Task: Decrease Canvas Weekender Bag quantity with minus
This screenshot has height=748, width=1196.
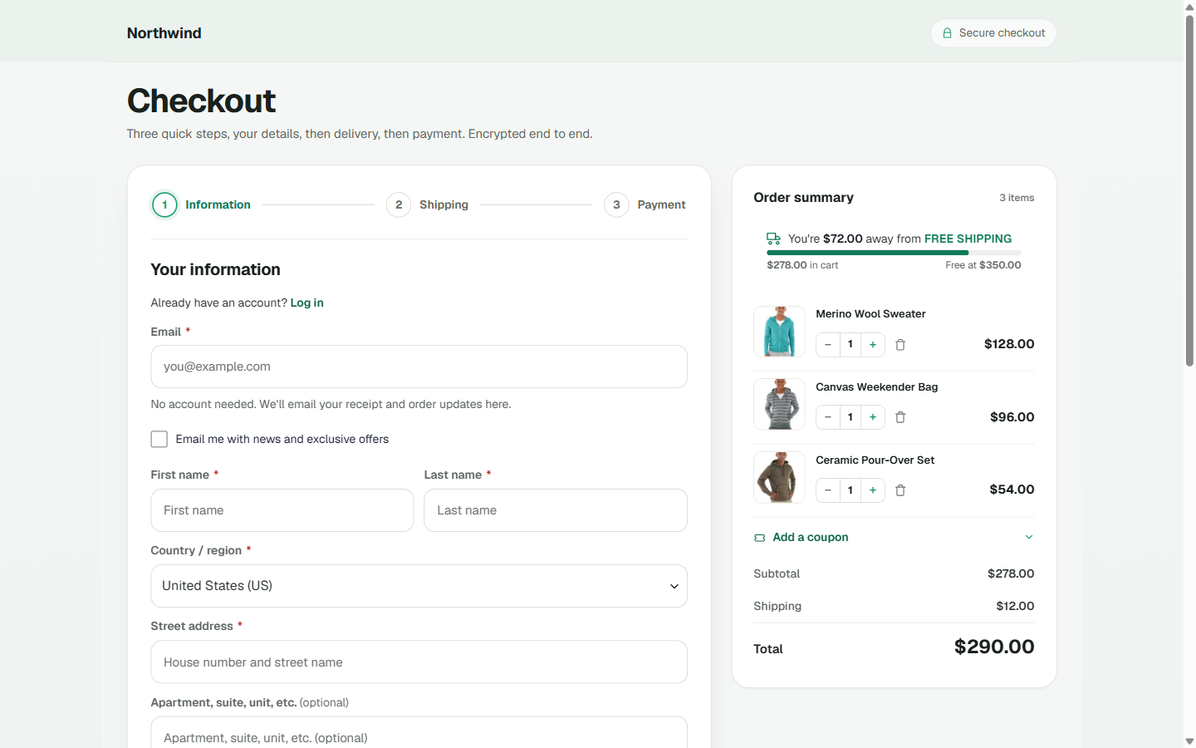Action: click(828, 417)
